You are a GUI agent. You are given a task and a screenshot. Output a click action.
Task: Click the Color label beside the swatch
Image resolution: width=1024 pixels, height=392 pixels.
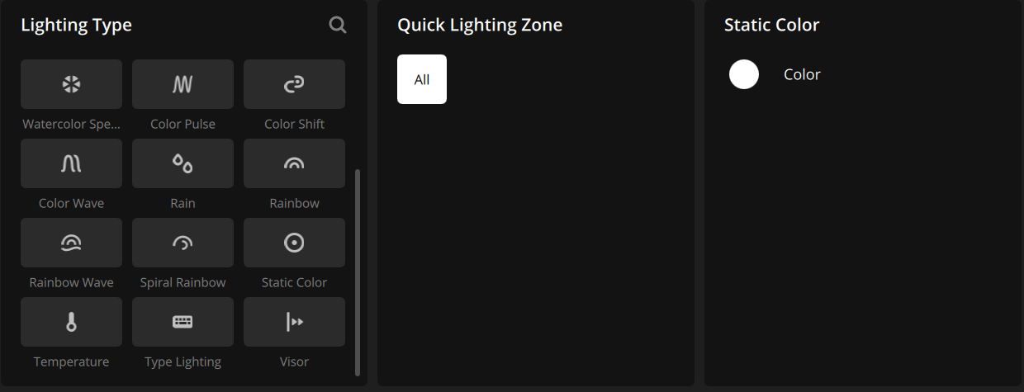click(802, 74)
